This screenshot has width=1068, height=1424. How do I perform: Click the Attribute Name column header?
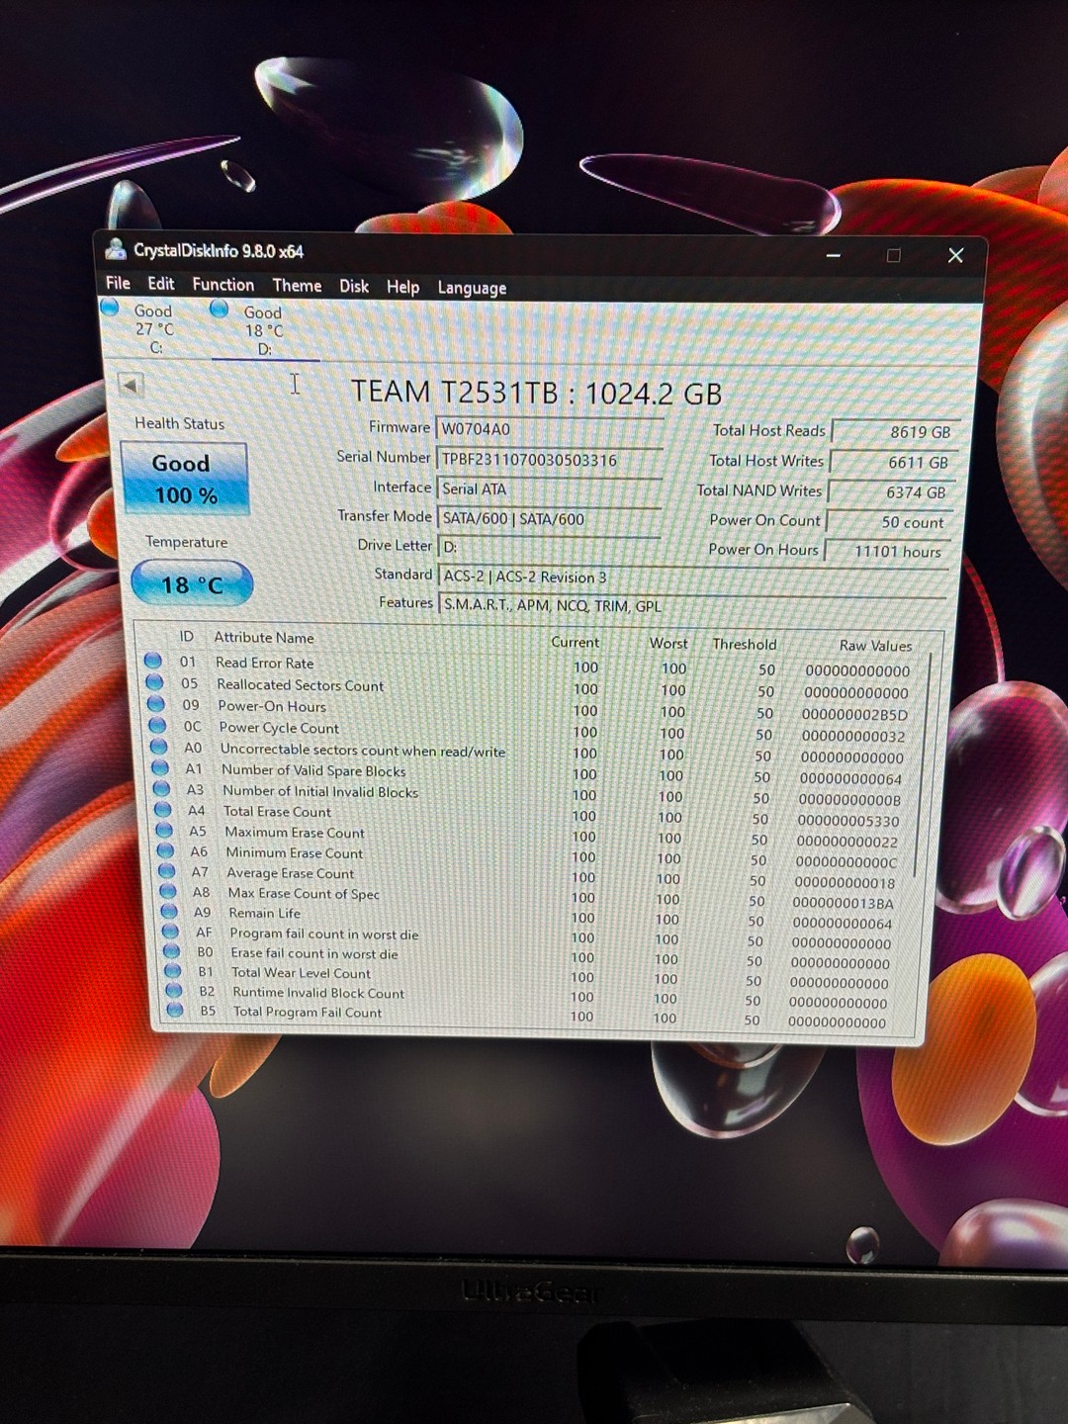[x=264, y=638]
